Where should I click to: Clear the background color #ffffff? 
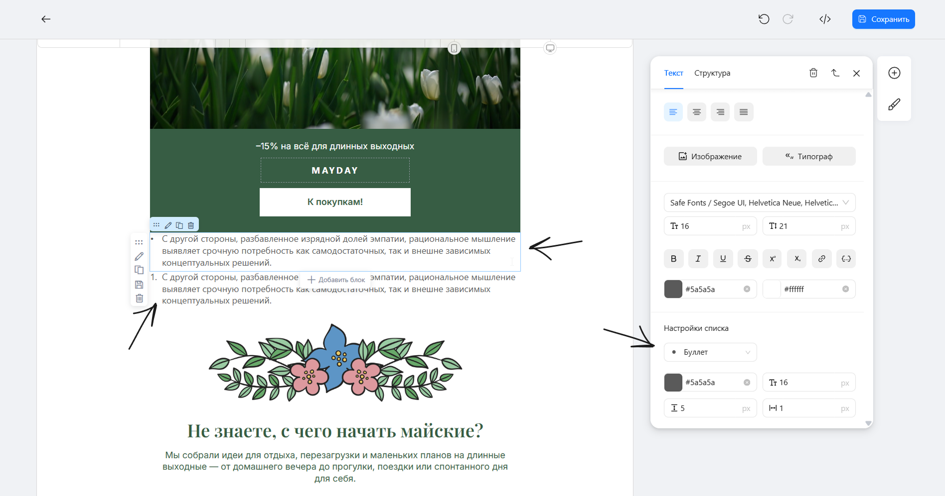pos(845,289)
